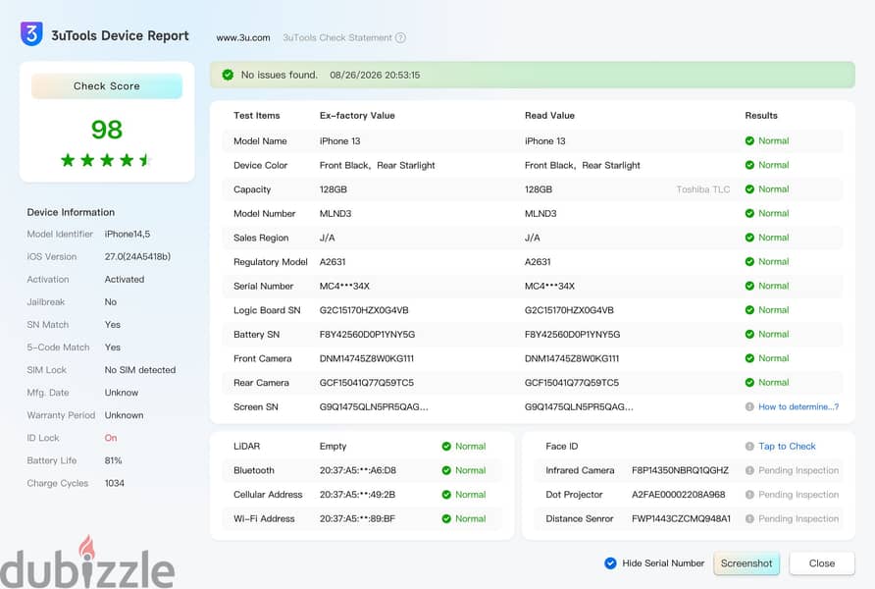Image resolution: width=875 pixels, height=589 pixels.
Task: Click the Infrared Camera serial F8P14350NBRQ1QGHZ
Action: 680,470
